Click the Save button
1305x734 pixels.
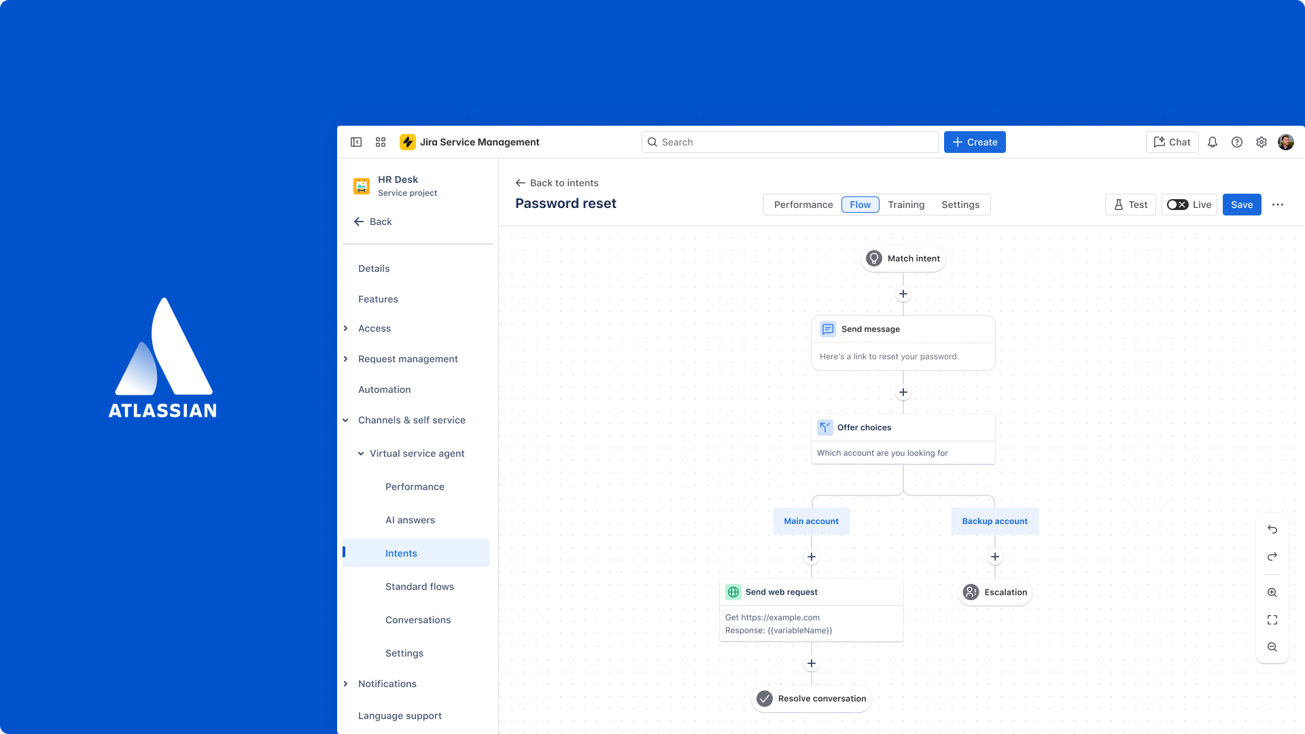(x=1242, y=205)
